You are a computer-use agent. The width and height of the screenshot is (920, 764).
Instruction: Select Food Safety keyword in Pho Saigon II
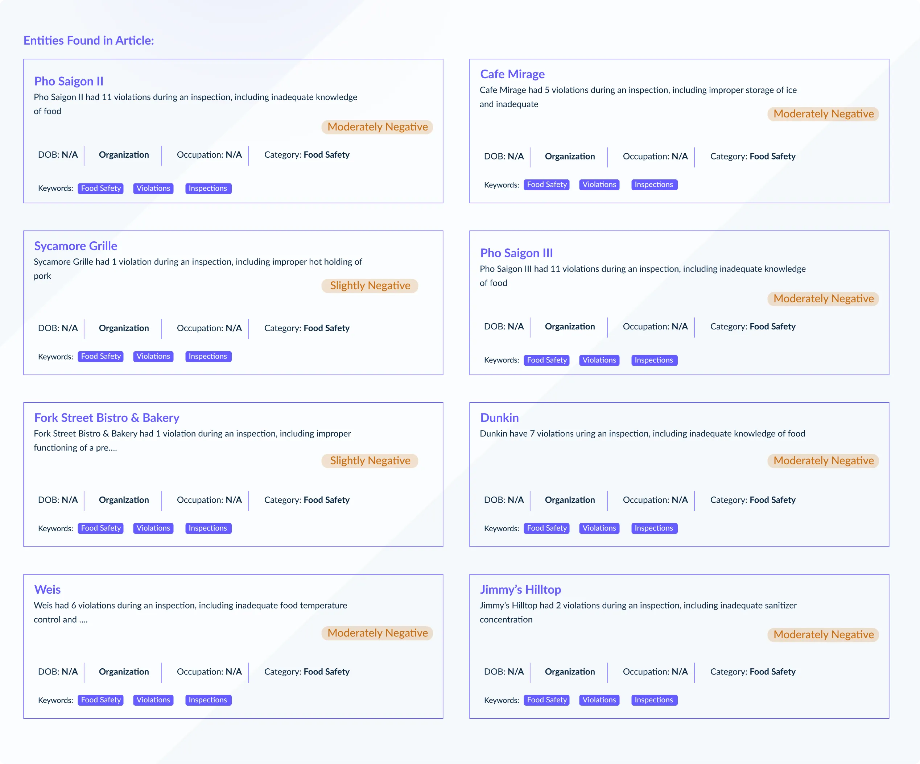[x=101, y=188]
